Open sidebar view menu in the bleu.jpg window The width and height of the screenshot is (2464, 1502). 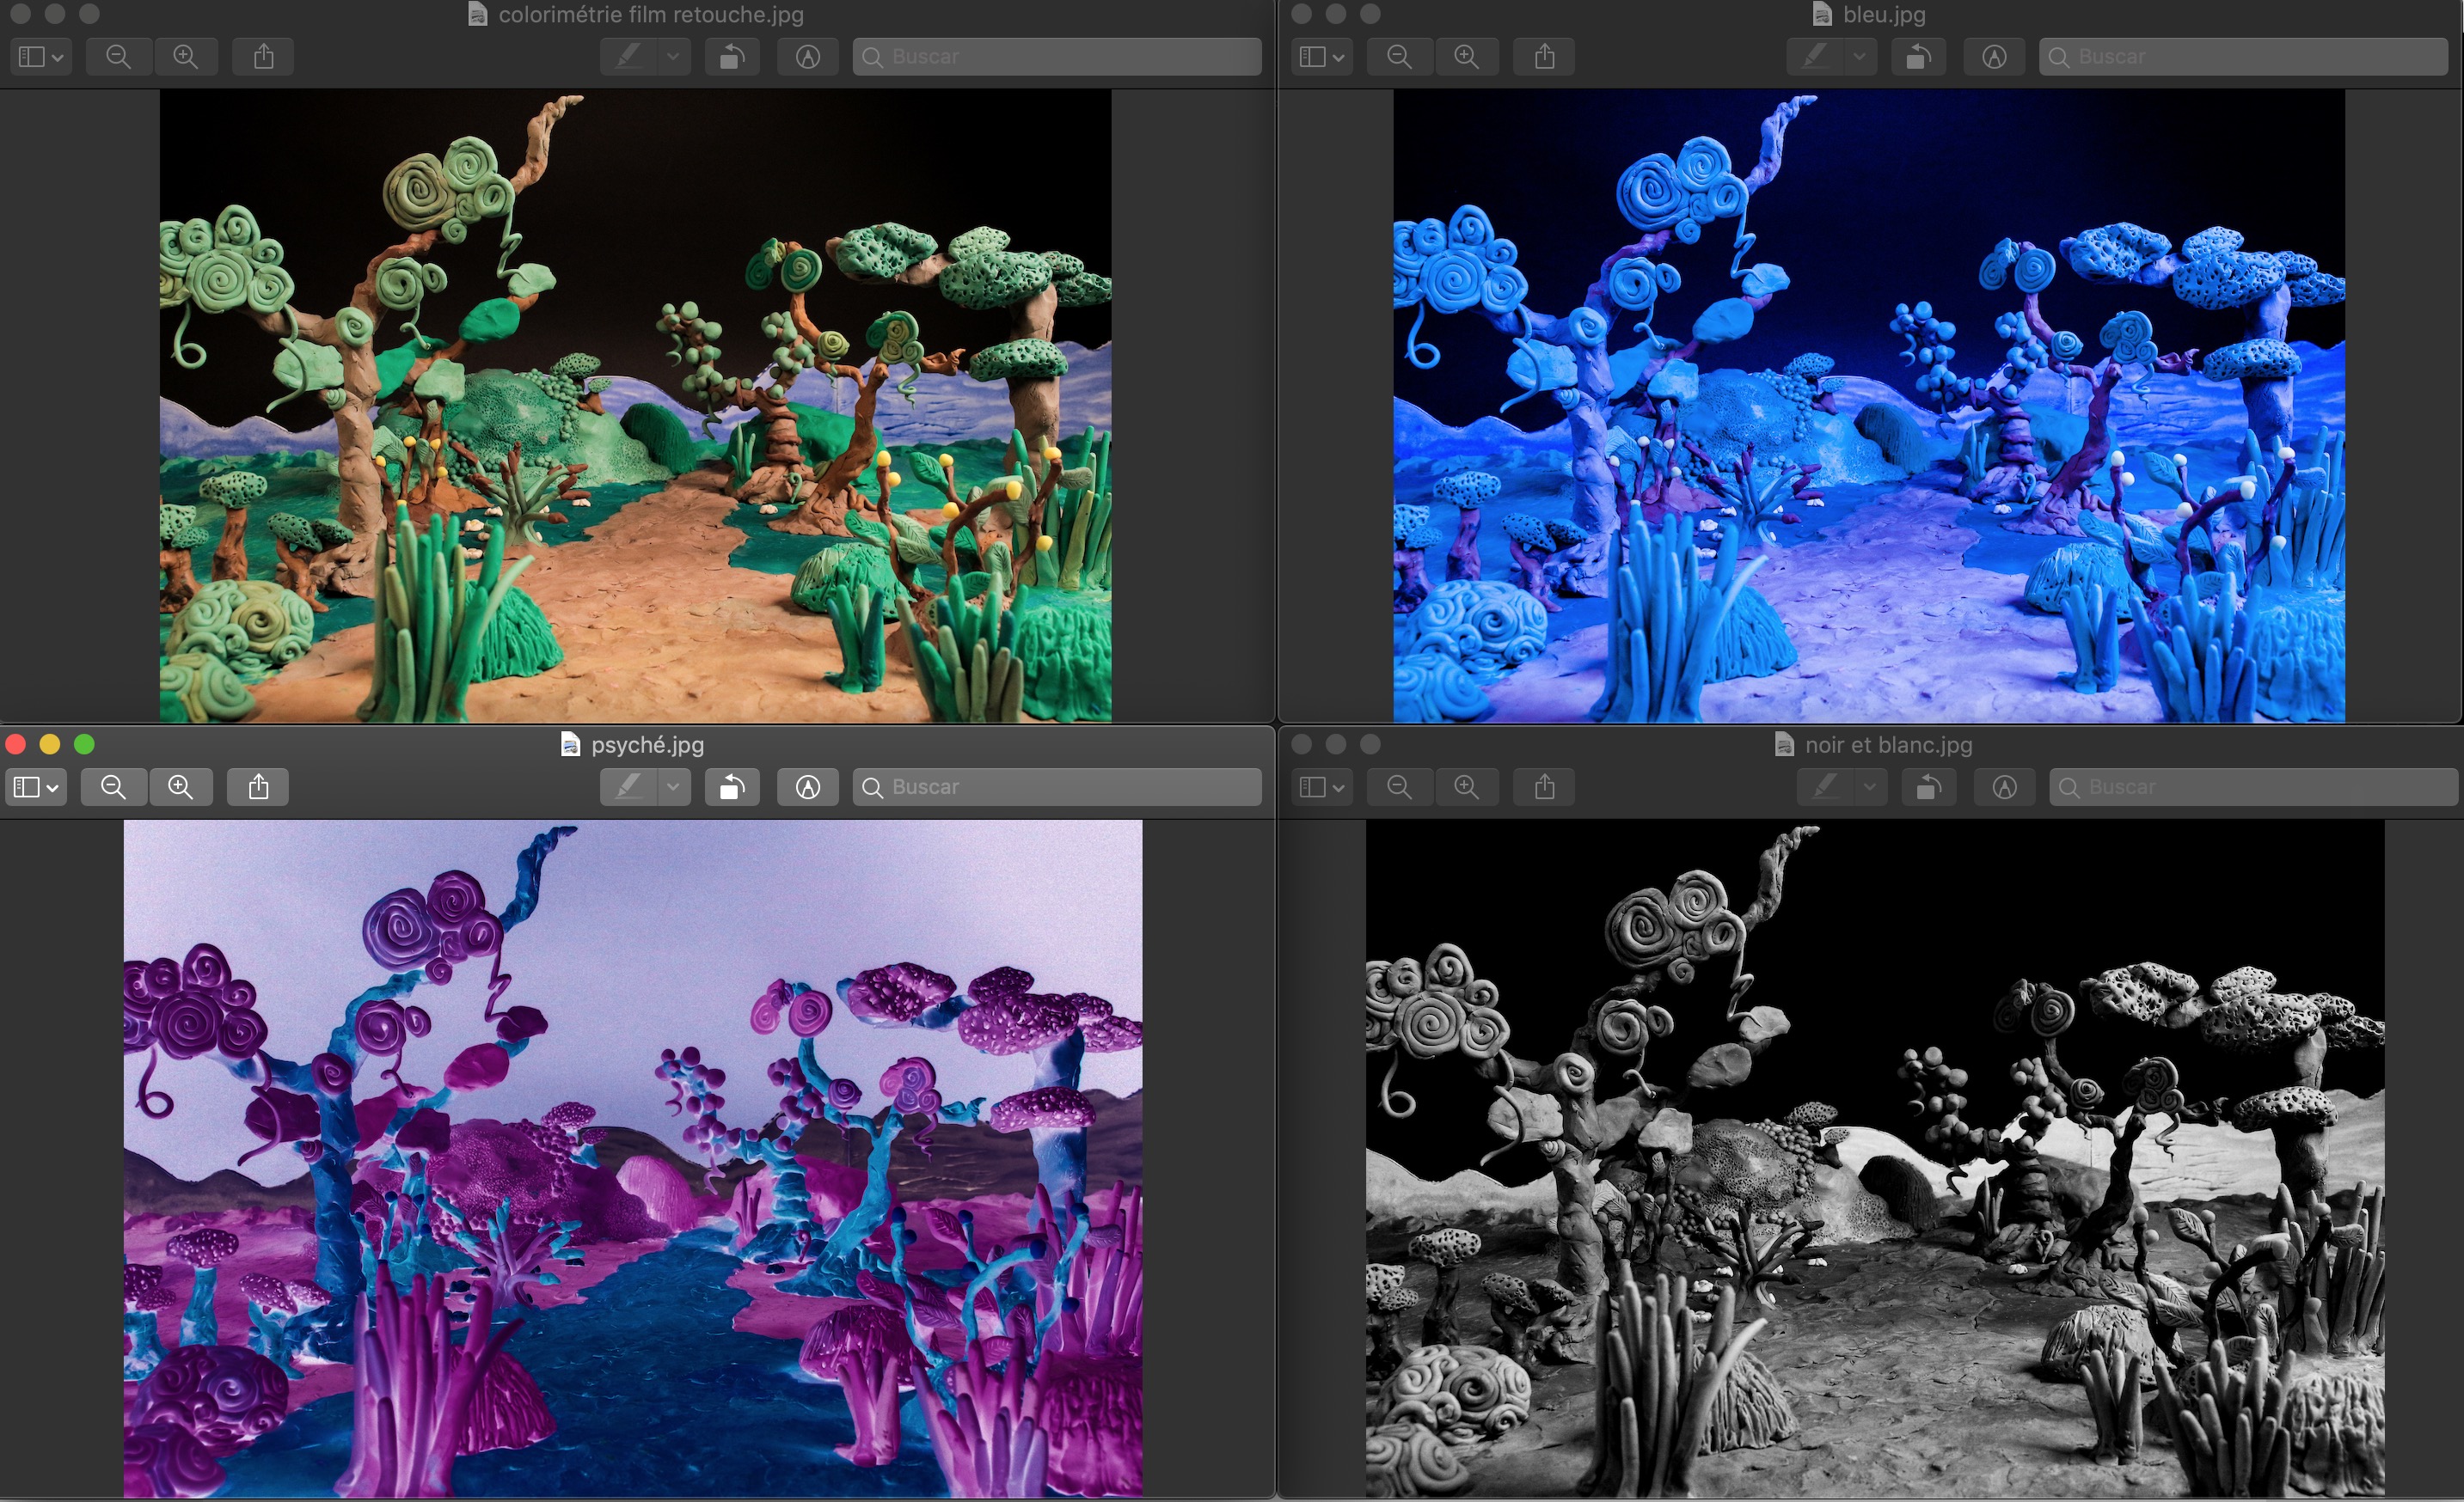[1322, 57]
